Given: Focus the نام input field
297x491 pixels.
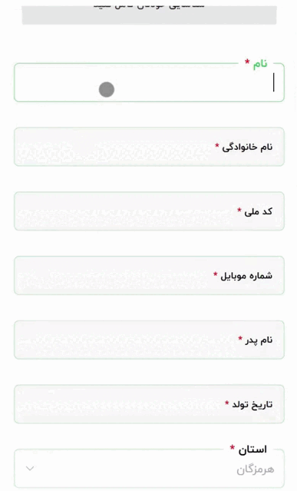Looking at the screenshot, I should click(x=149, y=83).
